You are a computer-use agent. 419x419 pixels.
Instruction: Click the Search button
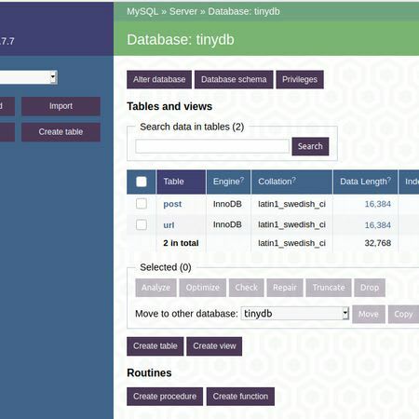pos(310,146)
